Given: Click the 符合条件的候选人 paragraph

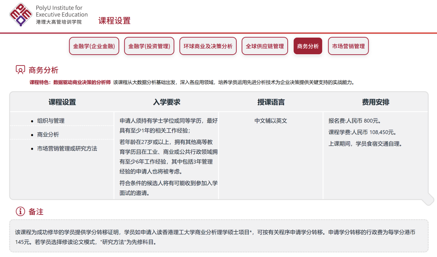Looking at the screenshot, I should 169,188.
